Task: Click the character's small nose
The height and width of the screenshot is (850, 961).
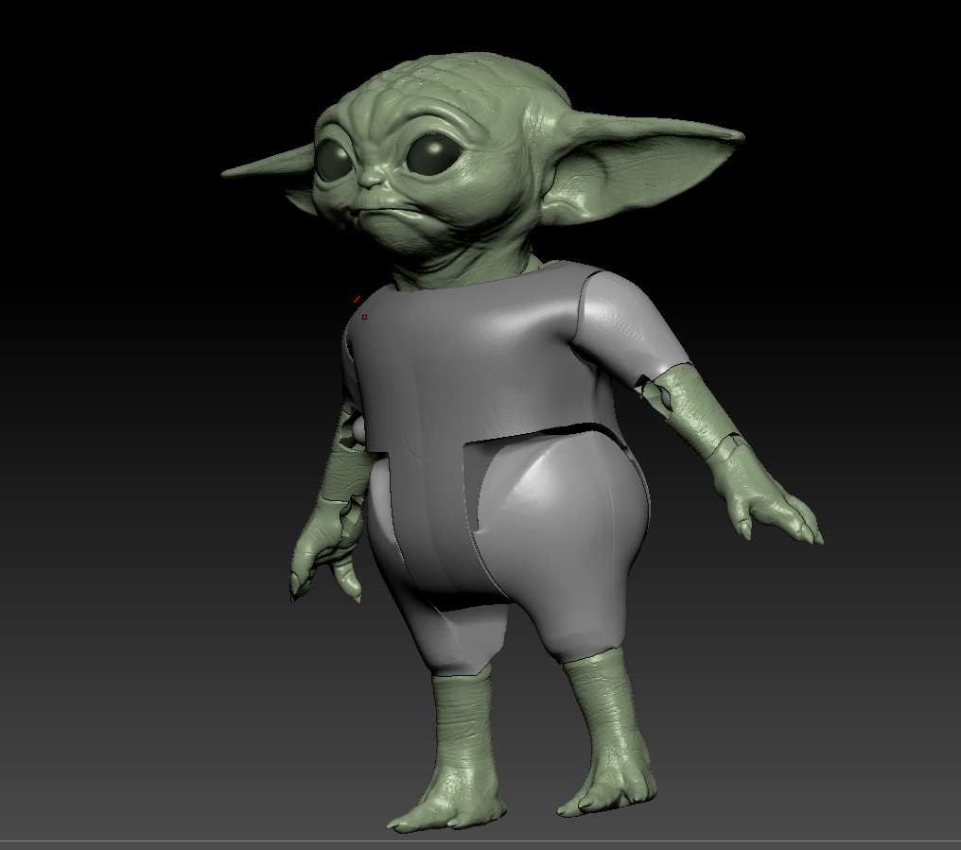Action: click(x=372, y=177)
